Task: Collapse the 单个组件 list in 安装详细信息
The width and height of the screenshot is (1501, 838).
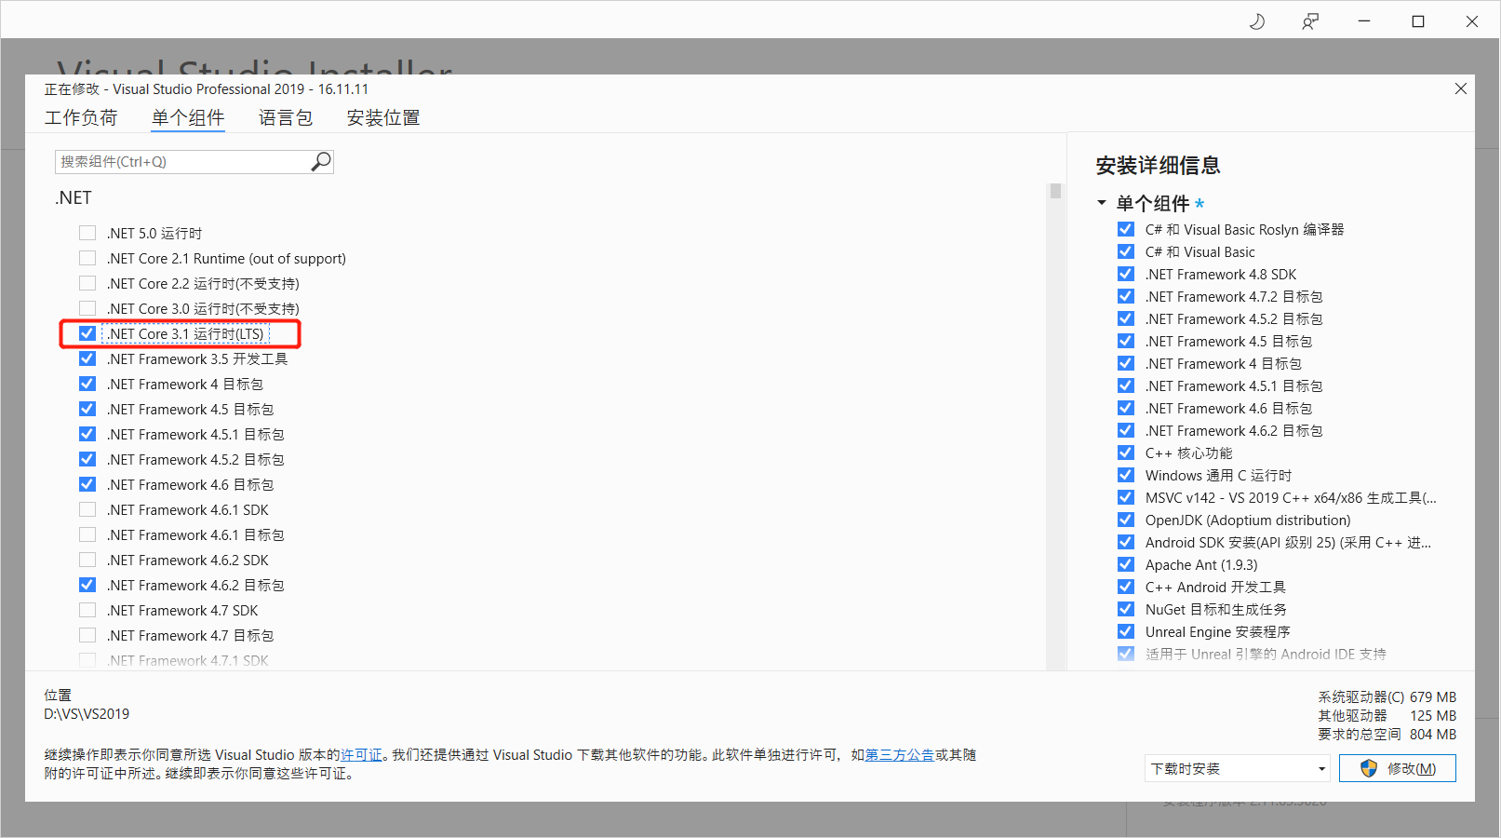Action: [x=1100, y=203]
